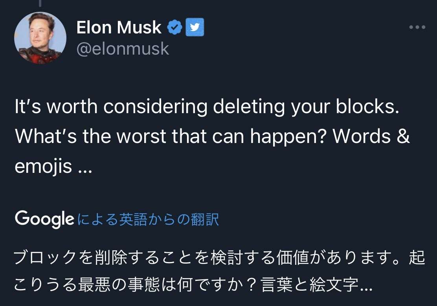Click the "Elon Musk" display name

(119, 27)
